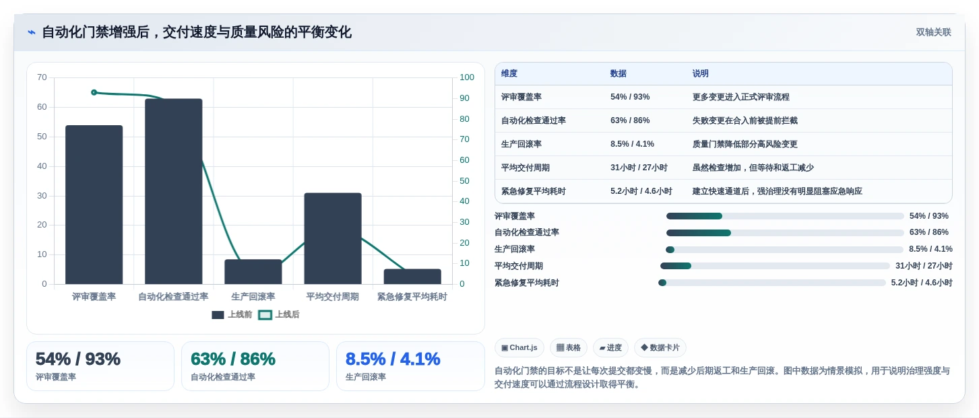This screenshot has height=418, width=979.
Task: Click the 100 tick on the right axis
Action: [x=467, y=77]
